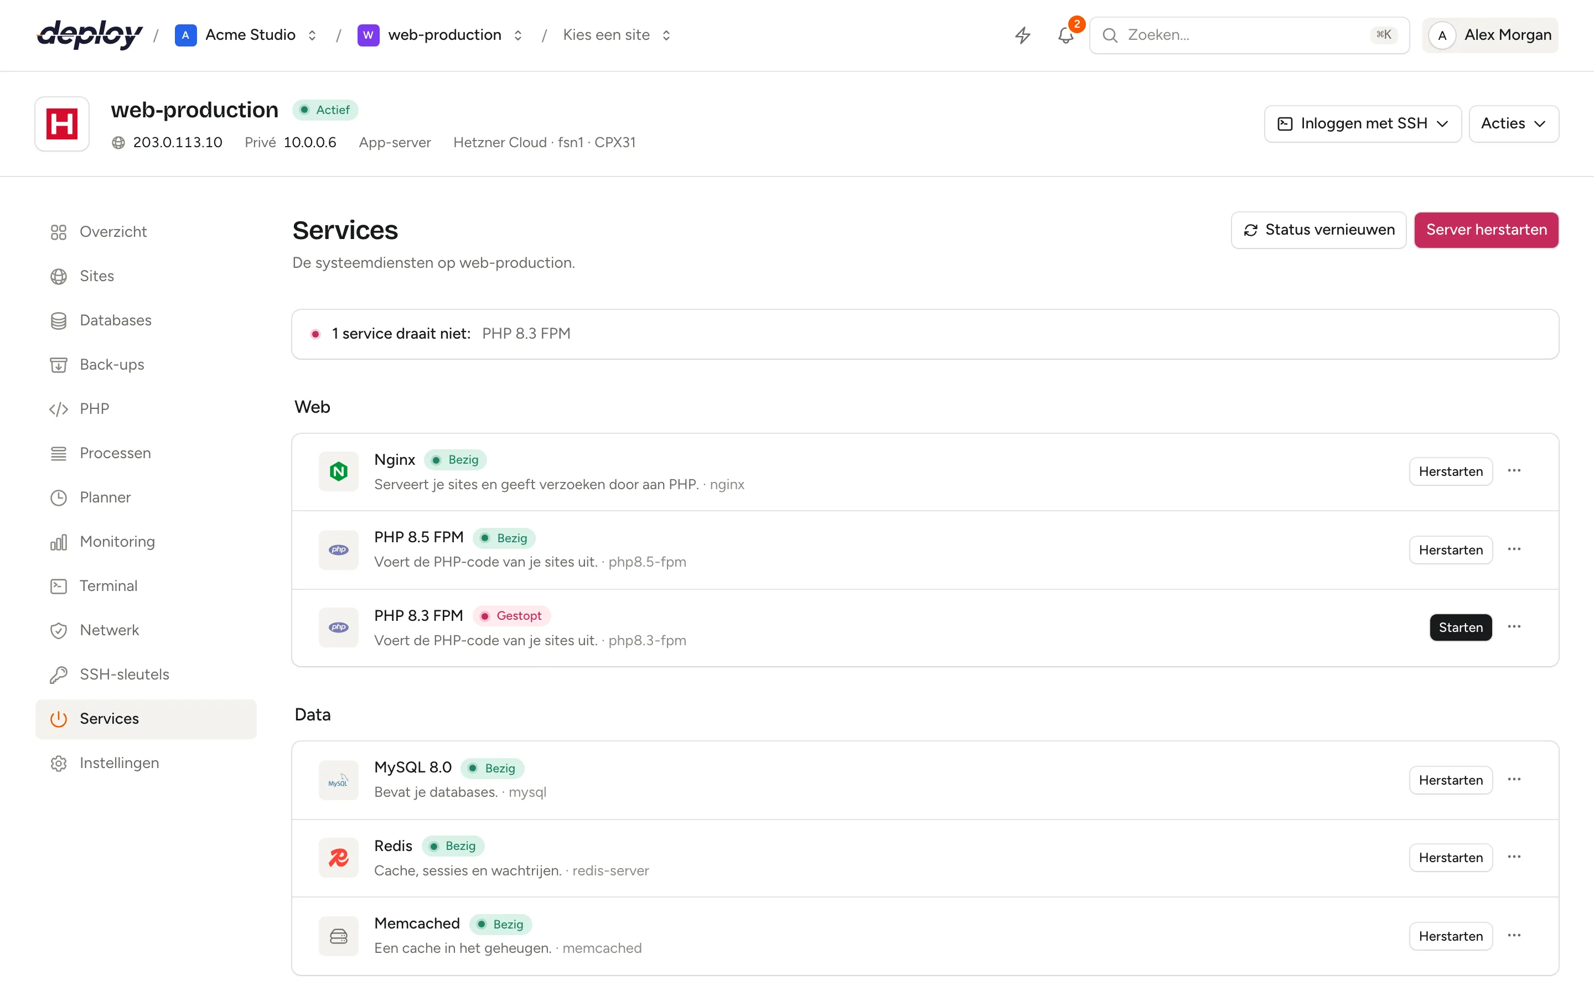Open notifications bell with 2 badge
The width and height of the screenshot is (1594, 996).
click(x=1067, y=35)
